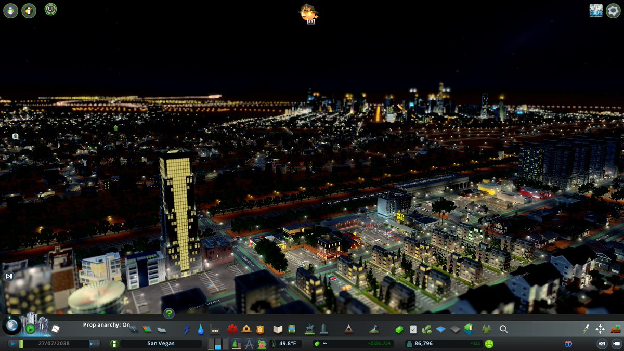
Task: Activate the Bulldoze tool
Action: pyautogui.click(x=616, y=329)
